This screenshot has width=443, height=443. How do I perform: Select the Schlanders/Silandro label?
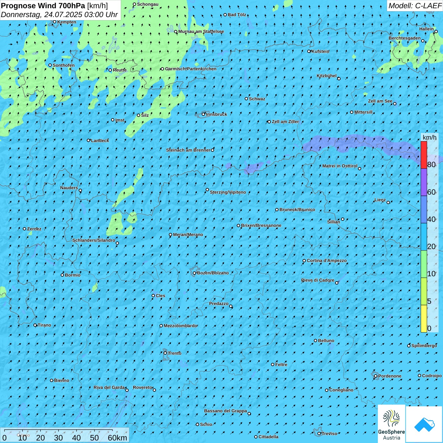[94, 240]
